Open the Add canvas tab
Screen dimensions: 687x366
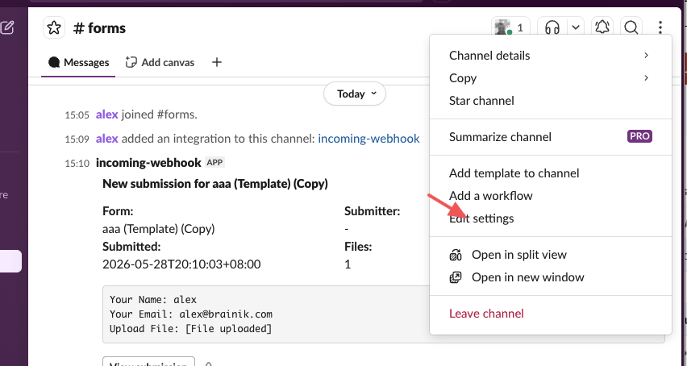[x=160, y=63]
